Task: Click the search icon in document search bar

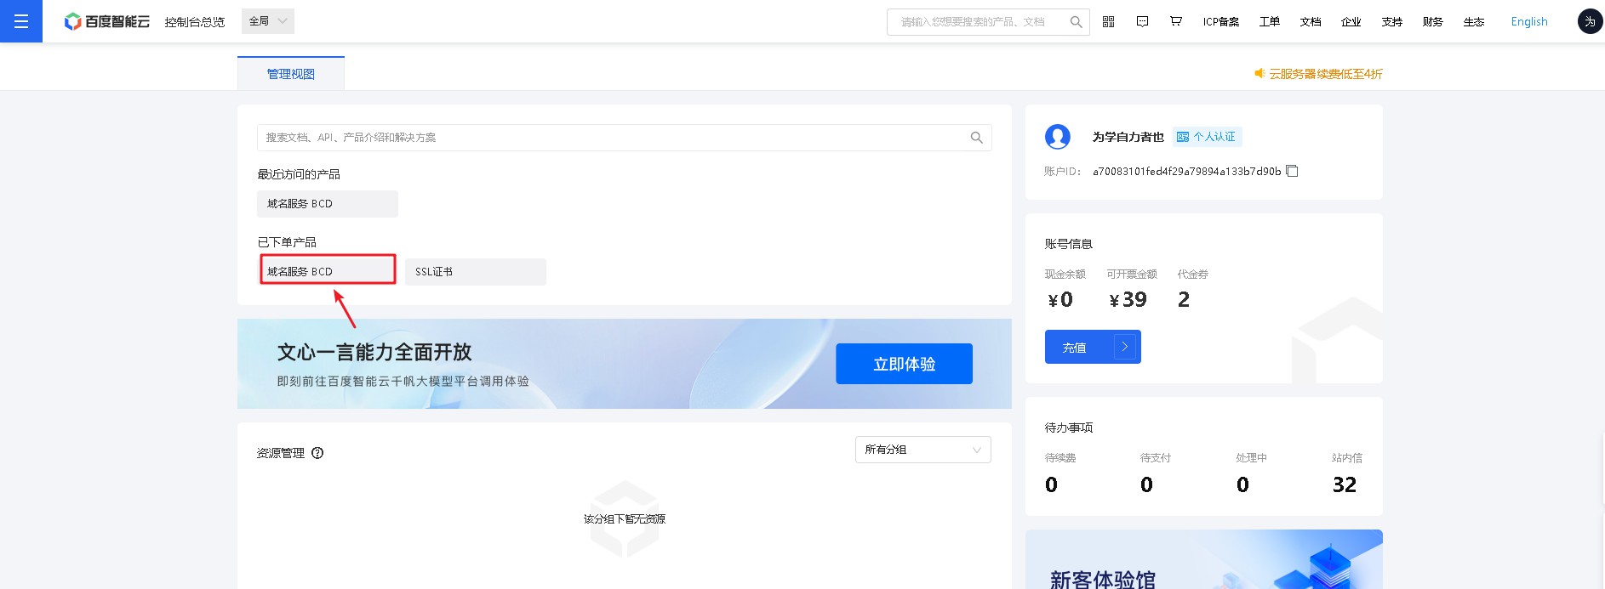Action: click(x=976, y=138)
